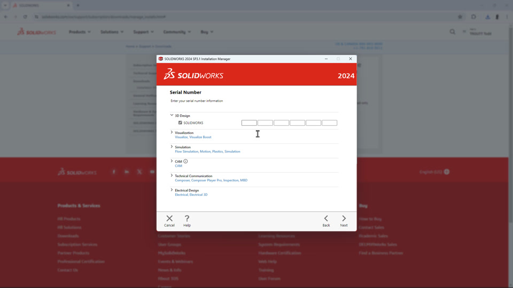Viewport: 513px width, 288px height.
Task: Click the Electrical, Electrical 3D link
Action: (191, 195)
